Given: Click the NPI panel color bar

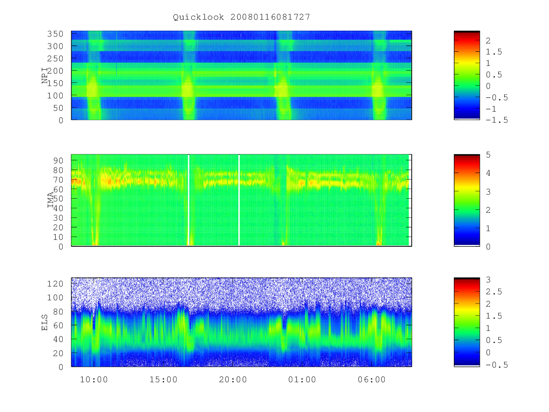Looking at the screenshot, I should pos(467,76).
